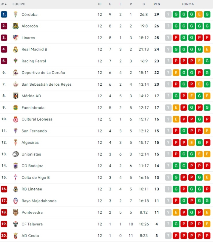Click Córdoba's orange E draw form badge
213x243 pixels.
(199, 14)
